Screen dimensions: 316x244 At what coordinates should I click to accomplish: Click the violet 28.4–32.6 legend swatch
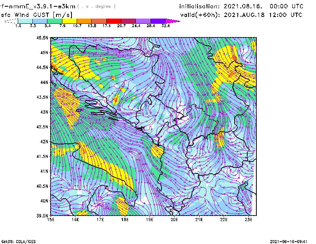tap(158, 21)
